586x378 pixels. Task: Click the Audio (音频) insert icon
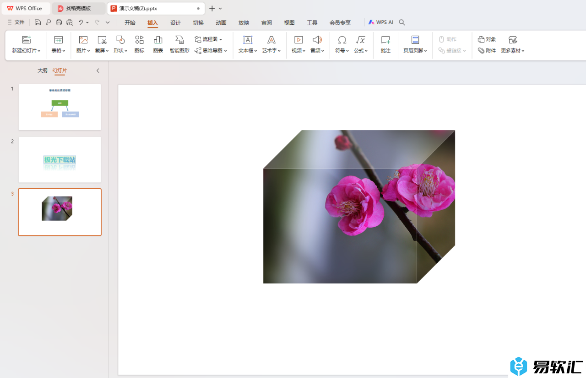tap(317, 40)
